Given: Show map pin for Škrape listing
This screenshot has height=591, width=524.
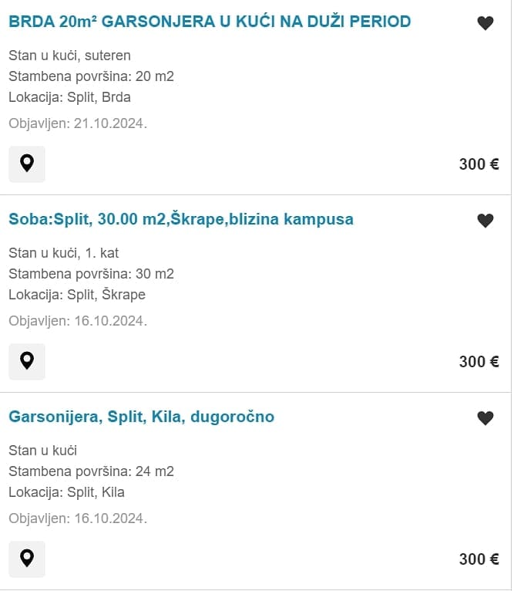Looking at the screenshot, I should (27, 361).
